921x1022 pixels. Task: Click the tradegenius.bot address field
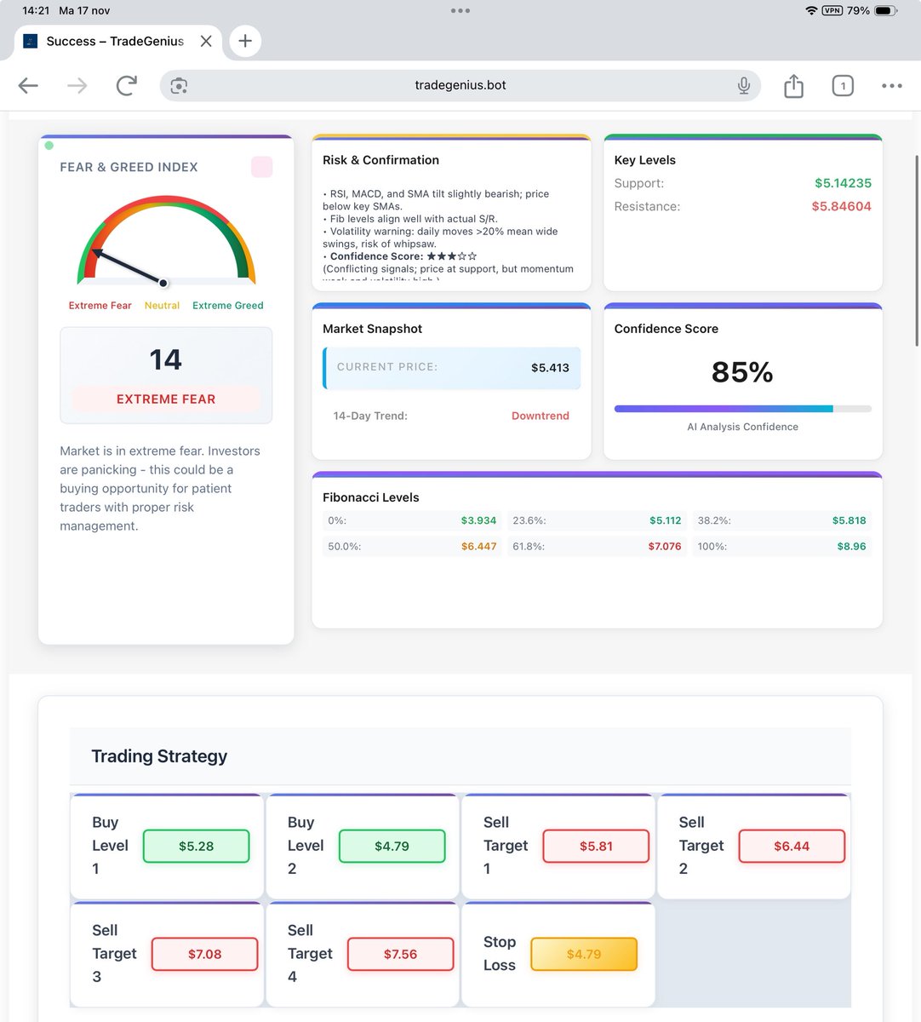460,85
